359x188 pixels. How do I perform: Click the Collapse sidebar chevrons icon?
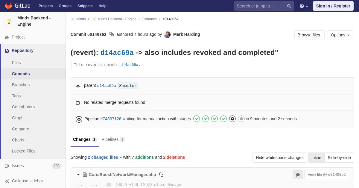click(7, 181)
